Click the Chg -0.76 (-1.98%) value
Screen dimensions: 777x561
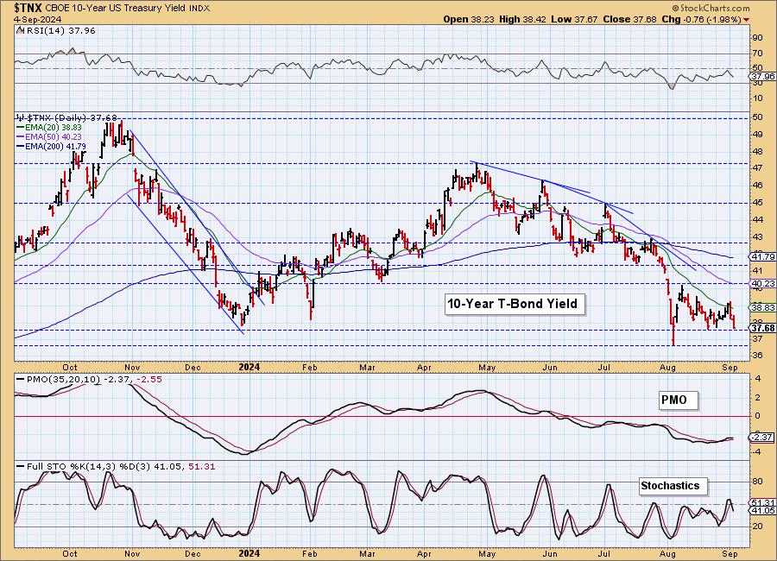pyautogui.click(x=701, y=19)
